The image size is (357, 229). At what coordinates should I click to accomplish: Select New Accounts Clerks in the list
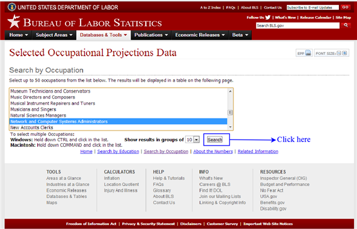click(x=118, y=127)
